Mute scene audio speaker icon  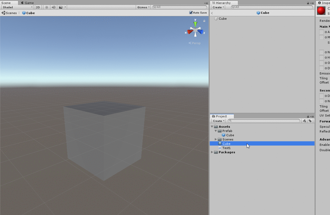53,7
